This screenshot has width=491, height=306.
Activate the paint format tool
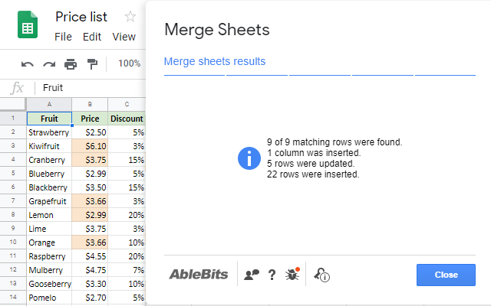92,63
